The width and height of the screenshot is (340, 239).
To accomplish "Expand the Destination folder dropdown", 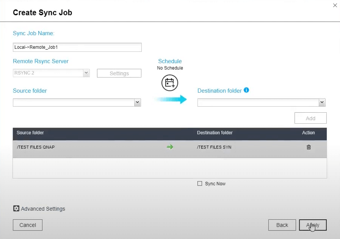I will point(322,102).
